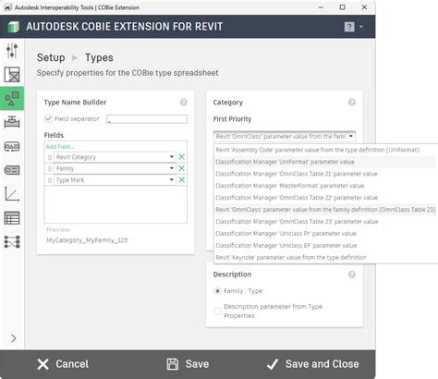
Task: Click Category panel help icon
Action: (x=352, y=103)
